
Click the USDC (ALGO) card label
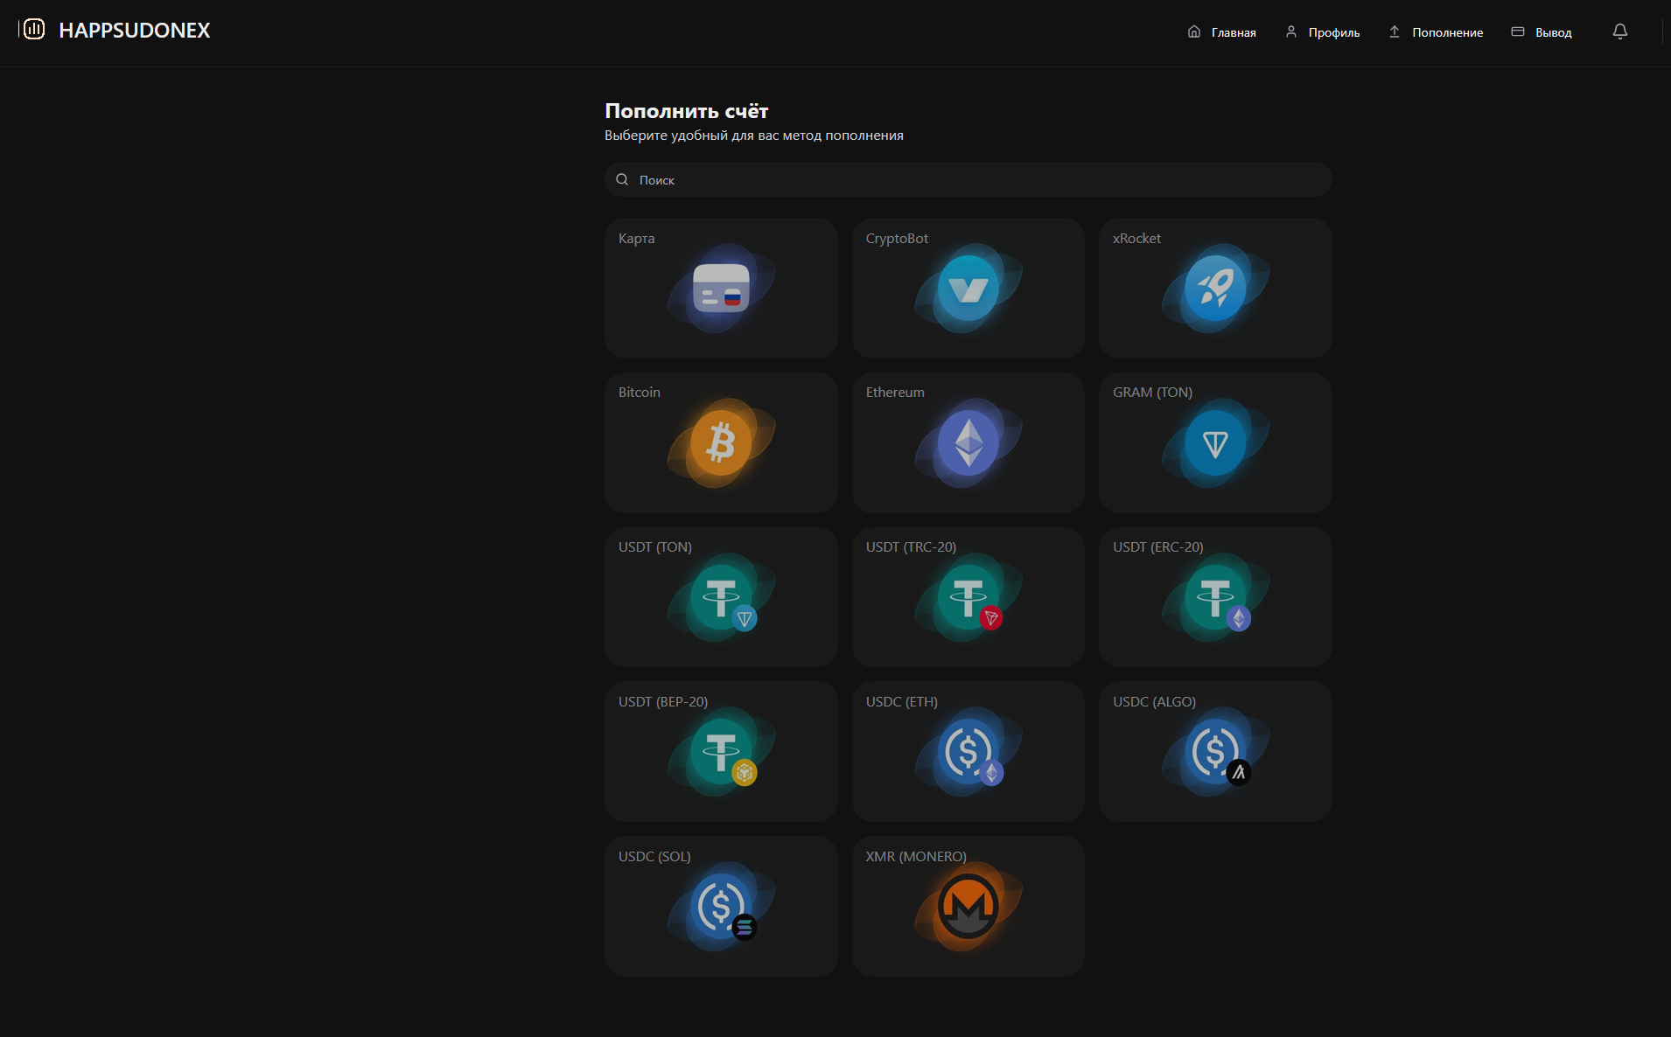coord(1154,702)
